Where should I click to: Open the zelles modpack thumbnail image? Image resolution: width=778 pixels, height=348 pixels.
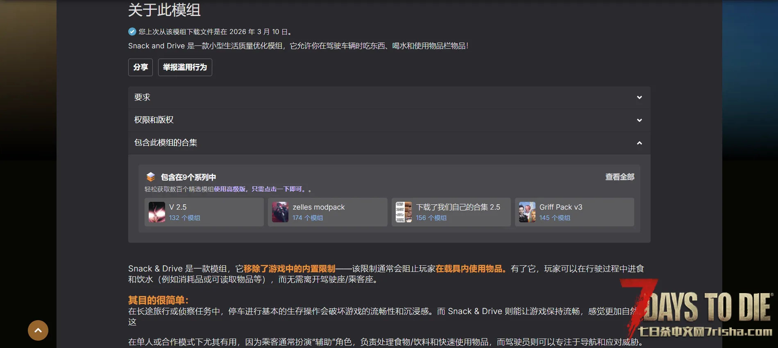(280, 212)
